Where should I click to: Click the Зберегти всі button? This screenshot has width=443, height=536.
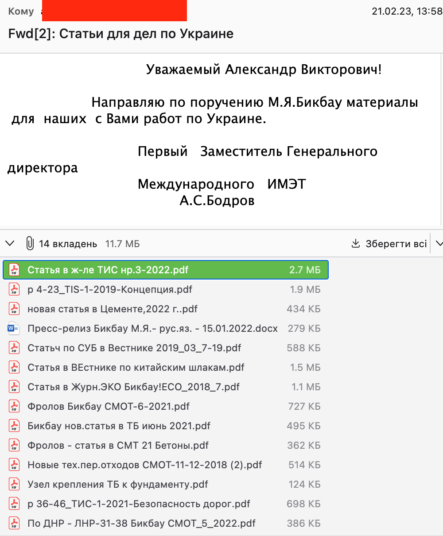(389, 243)
